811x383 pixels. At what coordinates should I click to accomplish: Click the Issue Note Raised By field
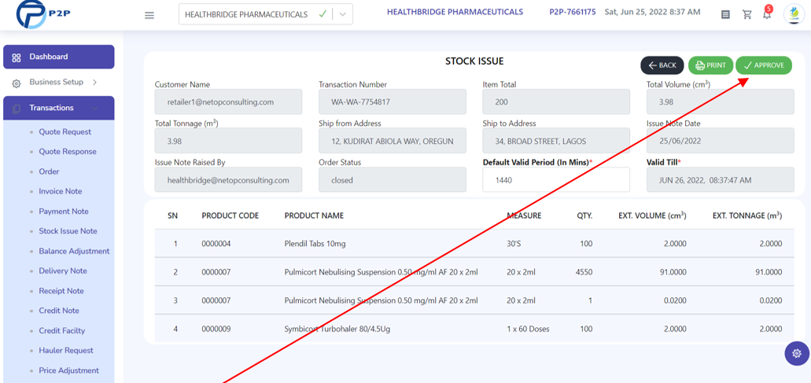228,180
